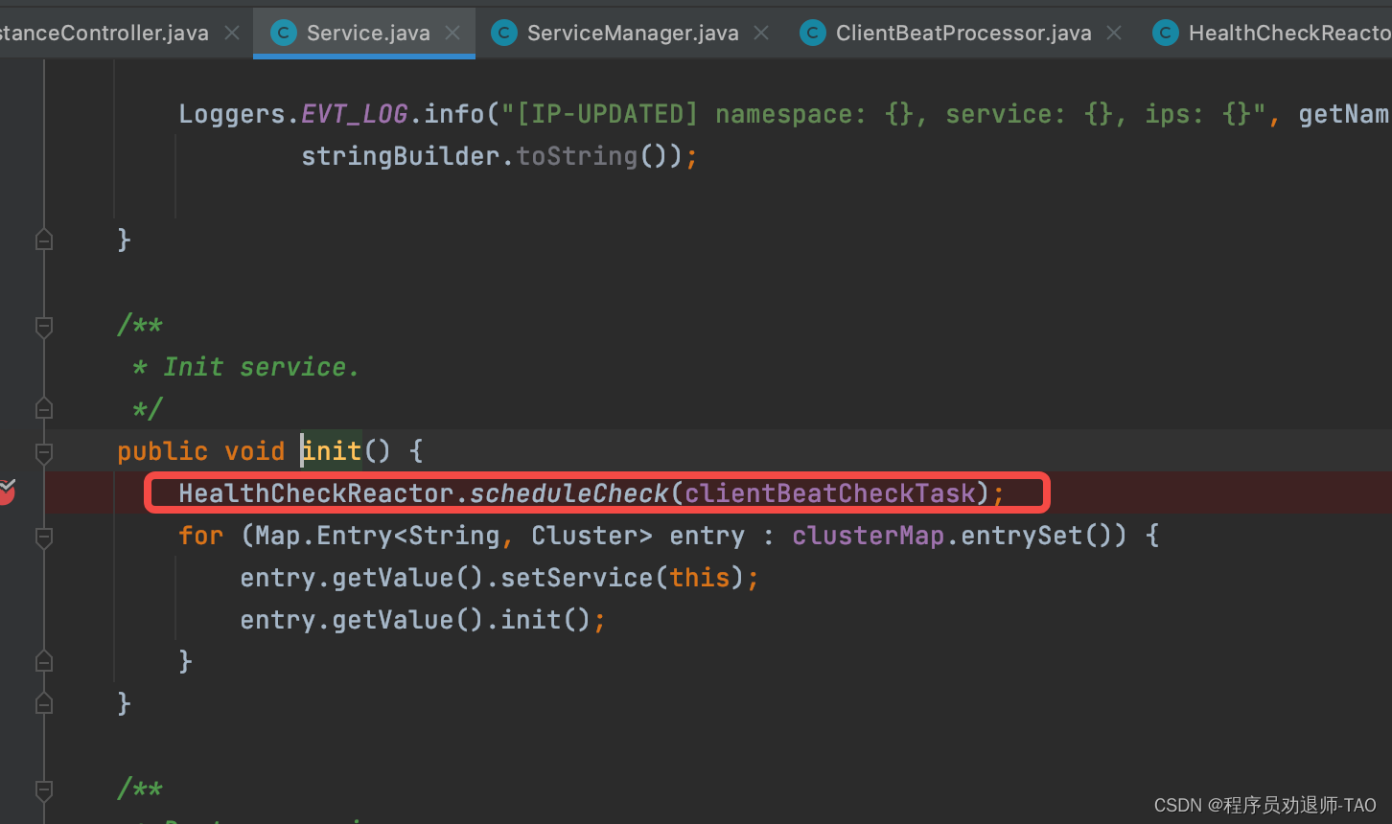Click fold end marker of init() method
This screenshot has width=1392, height=824.
click(44, 703)
